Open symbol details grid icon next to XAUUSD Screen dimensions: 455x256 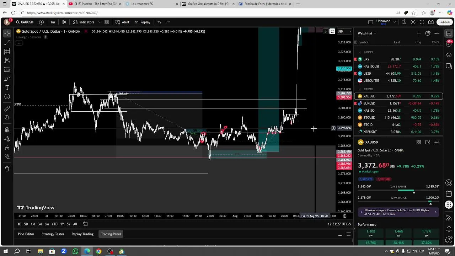[419, 142]
